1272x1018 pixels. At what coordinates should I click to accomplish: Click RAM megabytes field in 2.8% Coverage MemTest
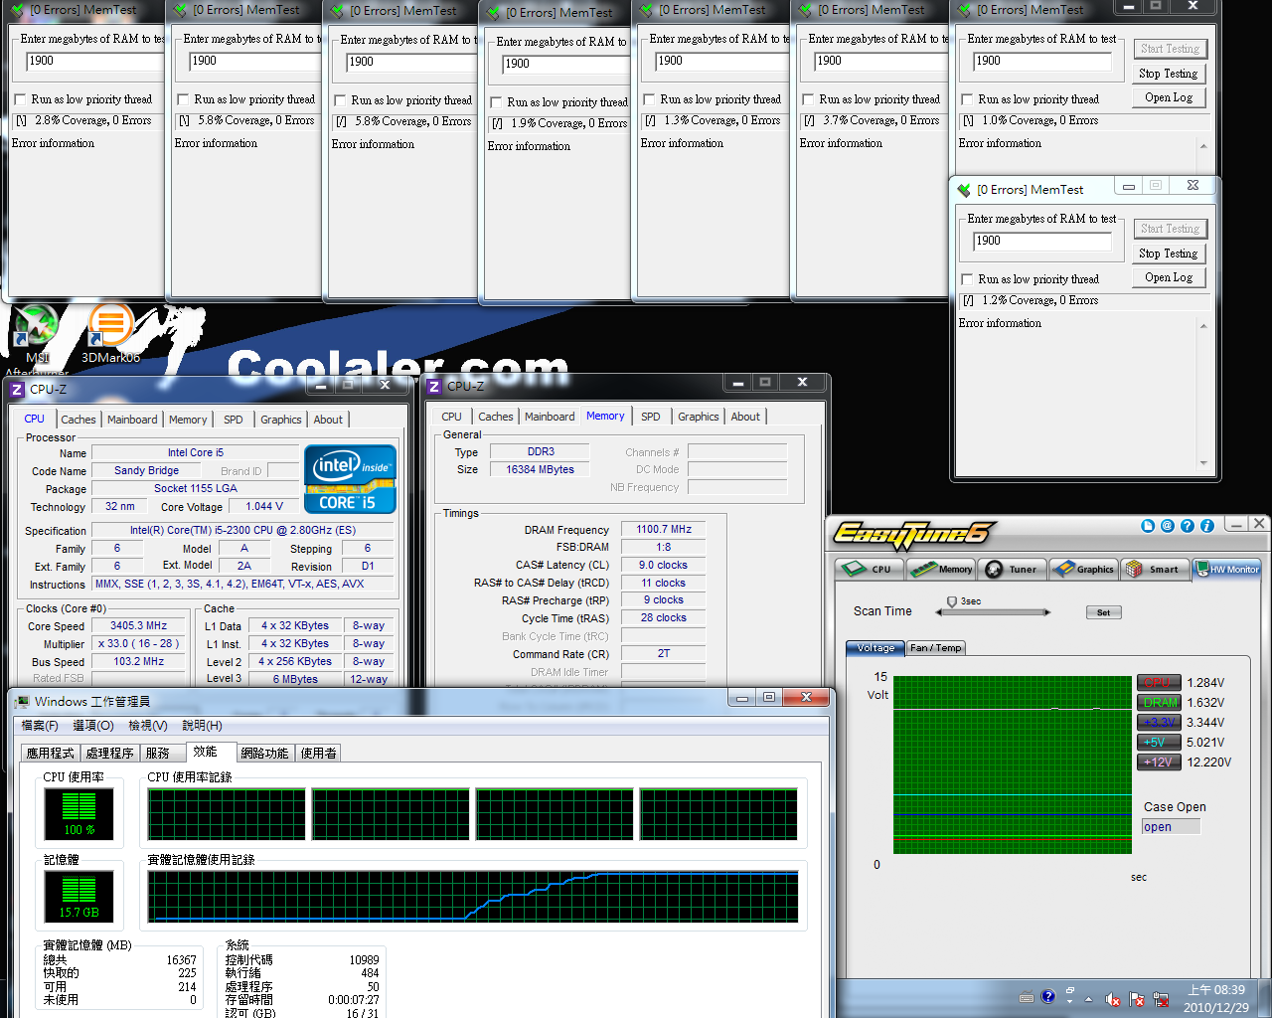click(x=94, y=61)
